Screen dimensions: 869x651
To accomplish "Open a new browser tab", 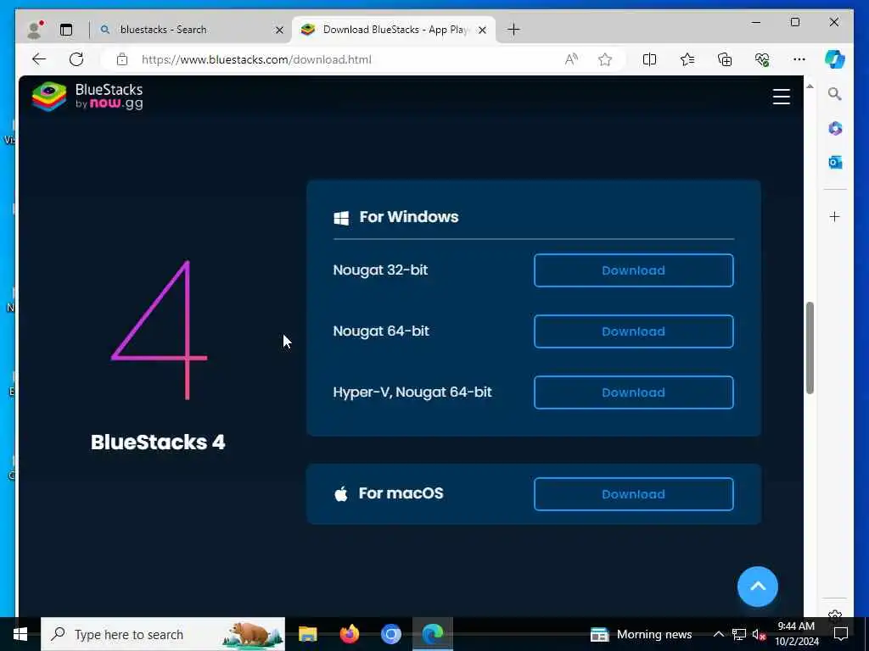I will [513, 30].
